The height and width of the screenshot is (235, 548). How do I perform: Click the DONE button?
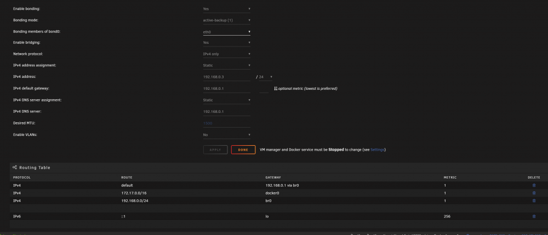click(243, 150)
